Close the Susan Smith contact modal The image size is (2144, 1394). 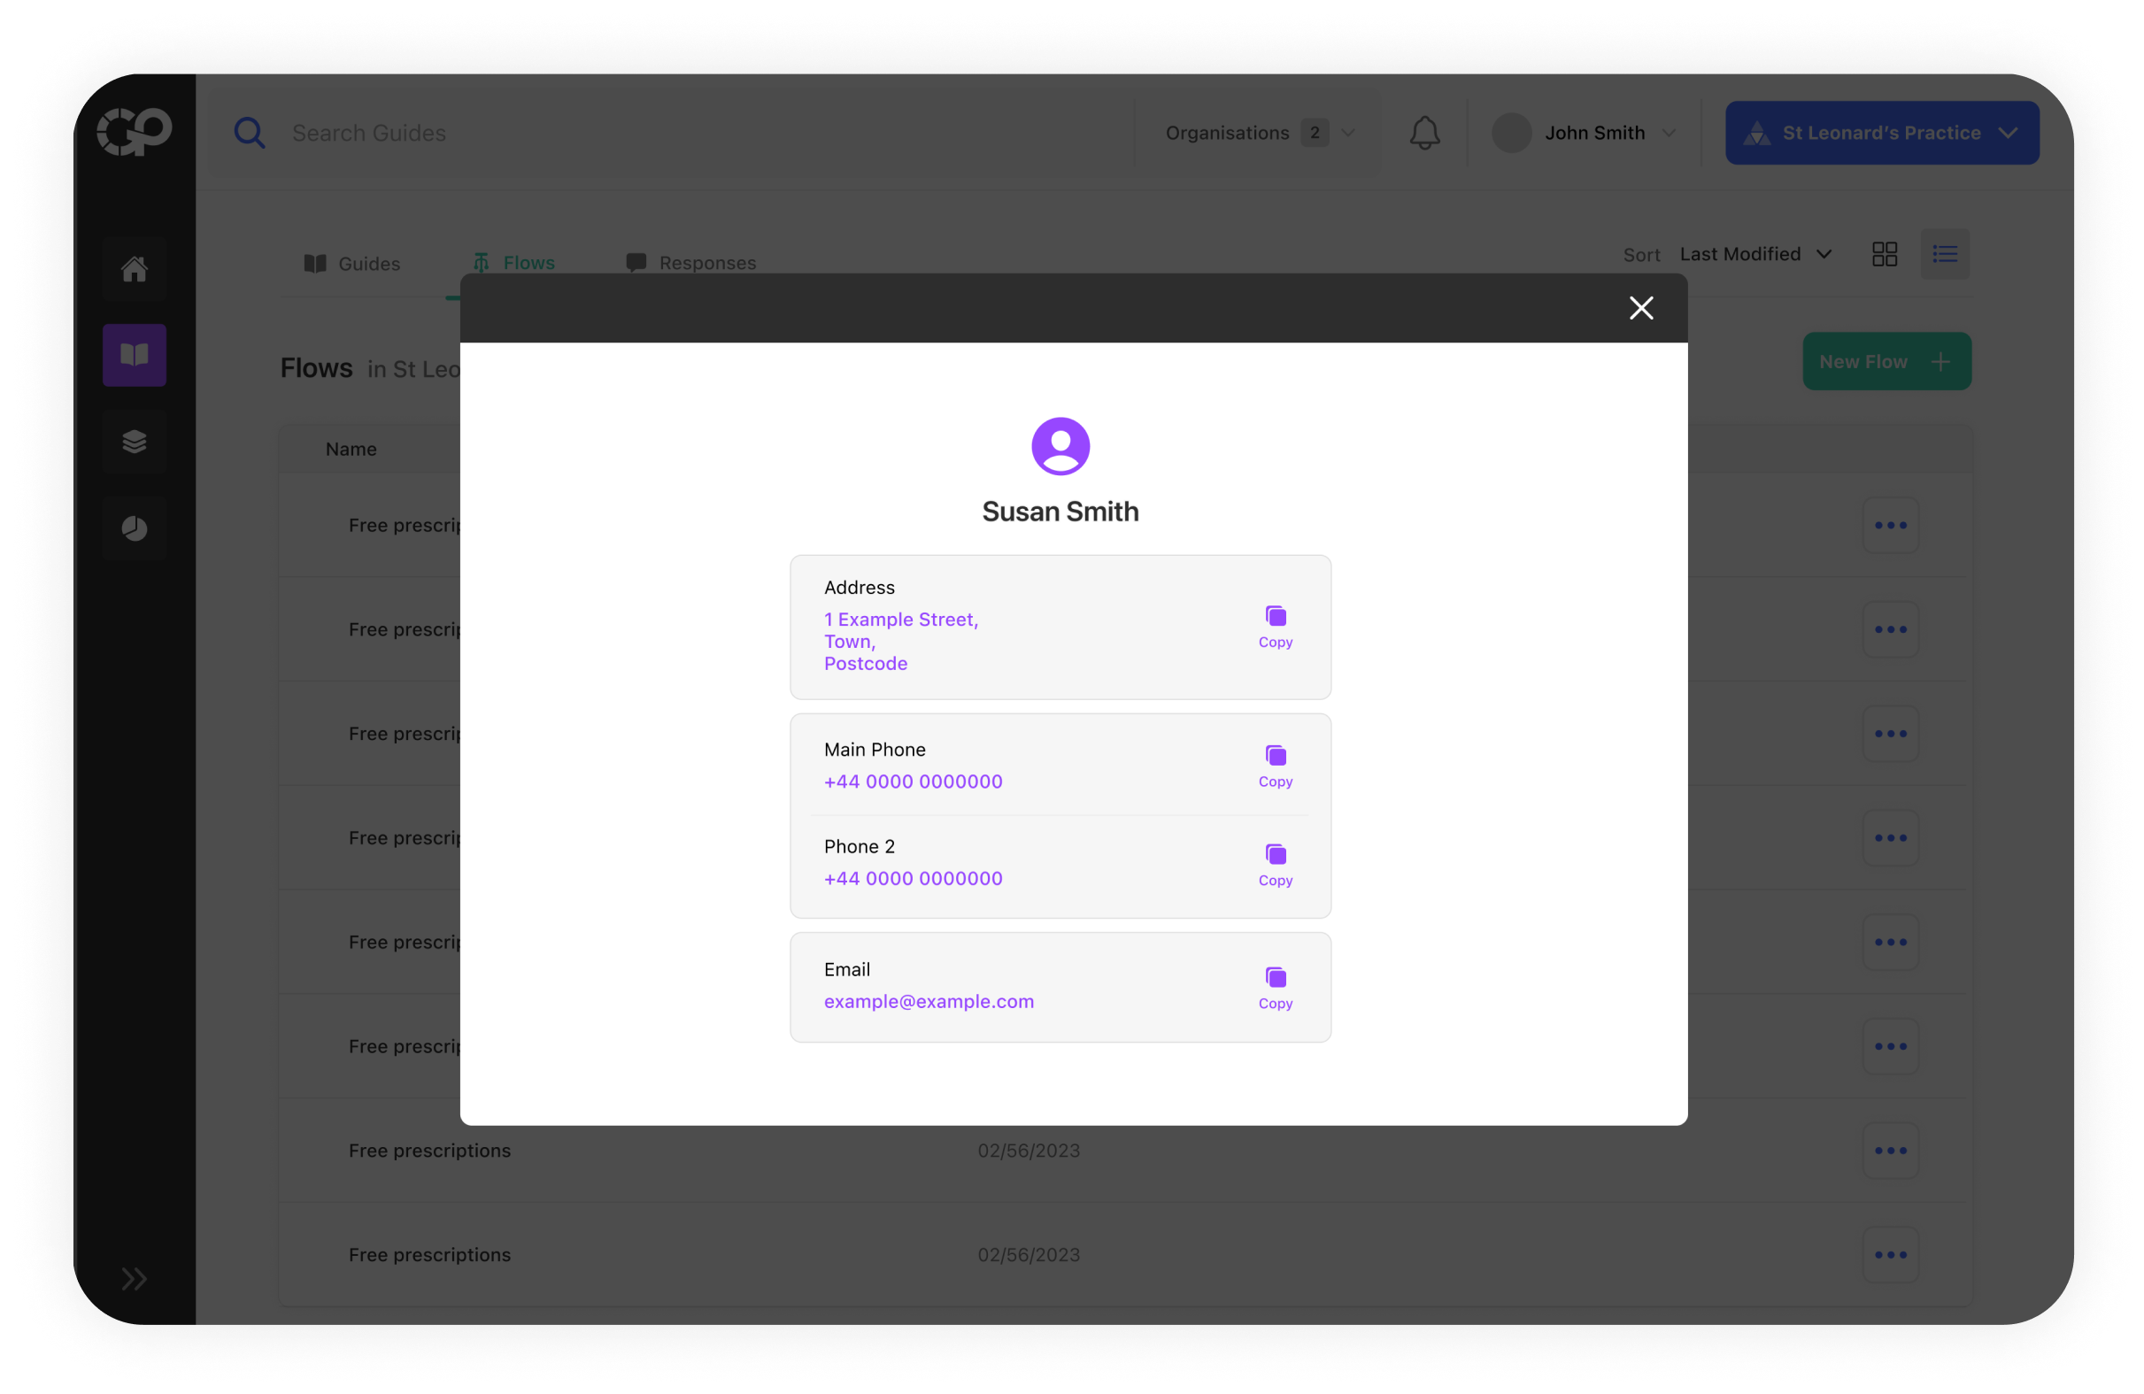tap(1641, 306)
